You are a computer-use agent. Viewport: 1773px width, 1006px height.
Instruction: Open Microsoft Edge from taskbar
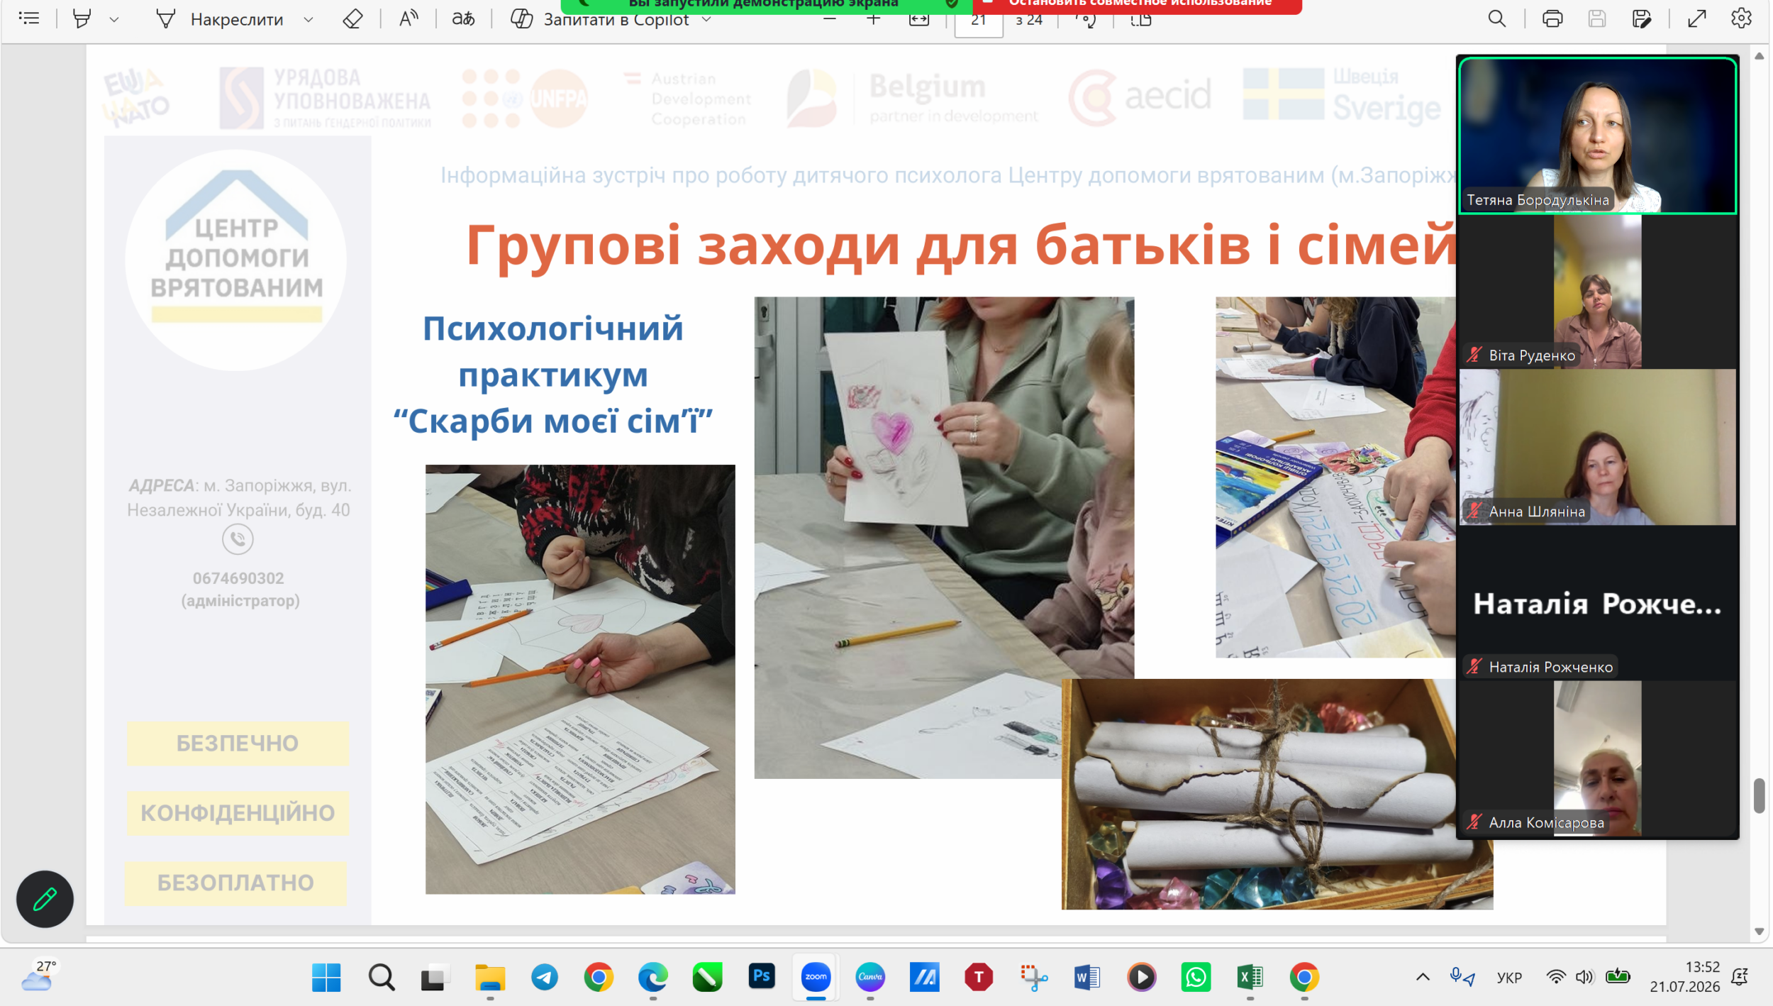[x=652, y=978]
